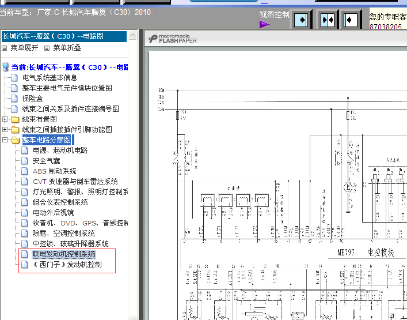This screenshot has width=407, height=320.
Task: Open 除霜、空调控制系统 diagram
Action: point(63,234)
